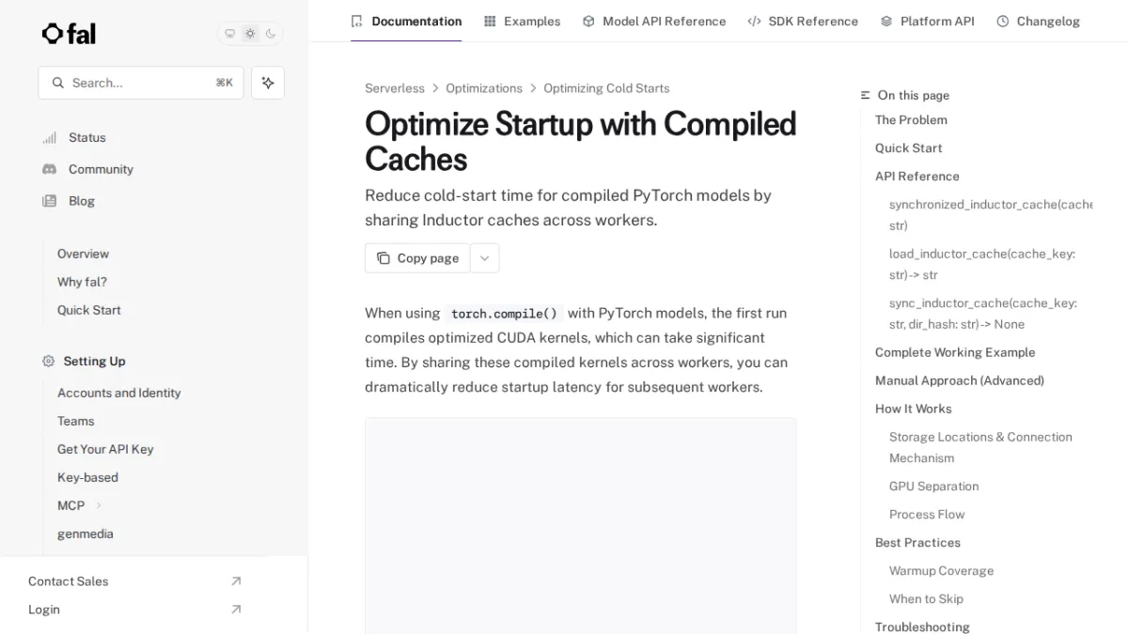Jump to sync_inductor_cache entry
The image size is (1128, 634).
(983, 314)
